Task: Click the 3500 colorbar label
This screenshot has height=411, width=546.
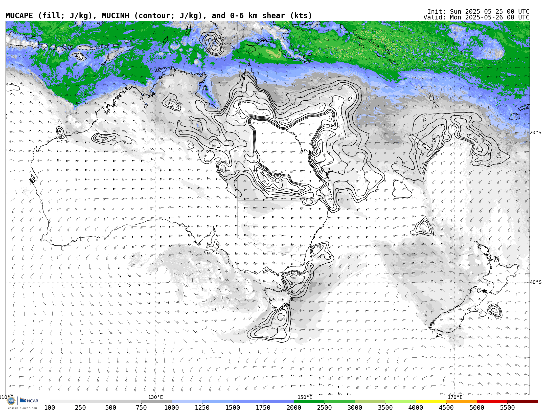Action: 385,407
